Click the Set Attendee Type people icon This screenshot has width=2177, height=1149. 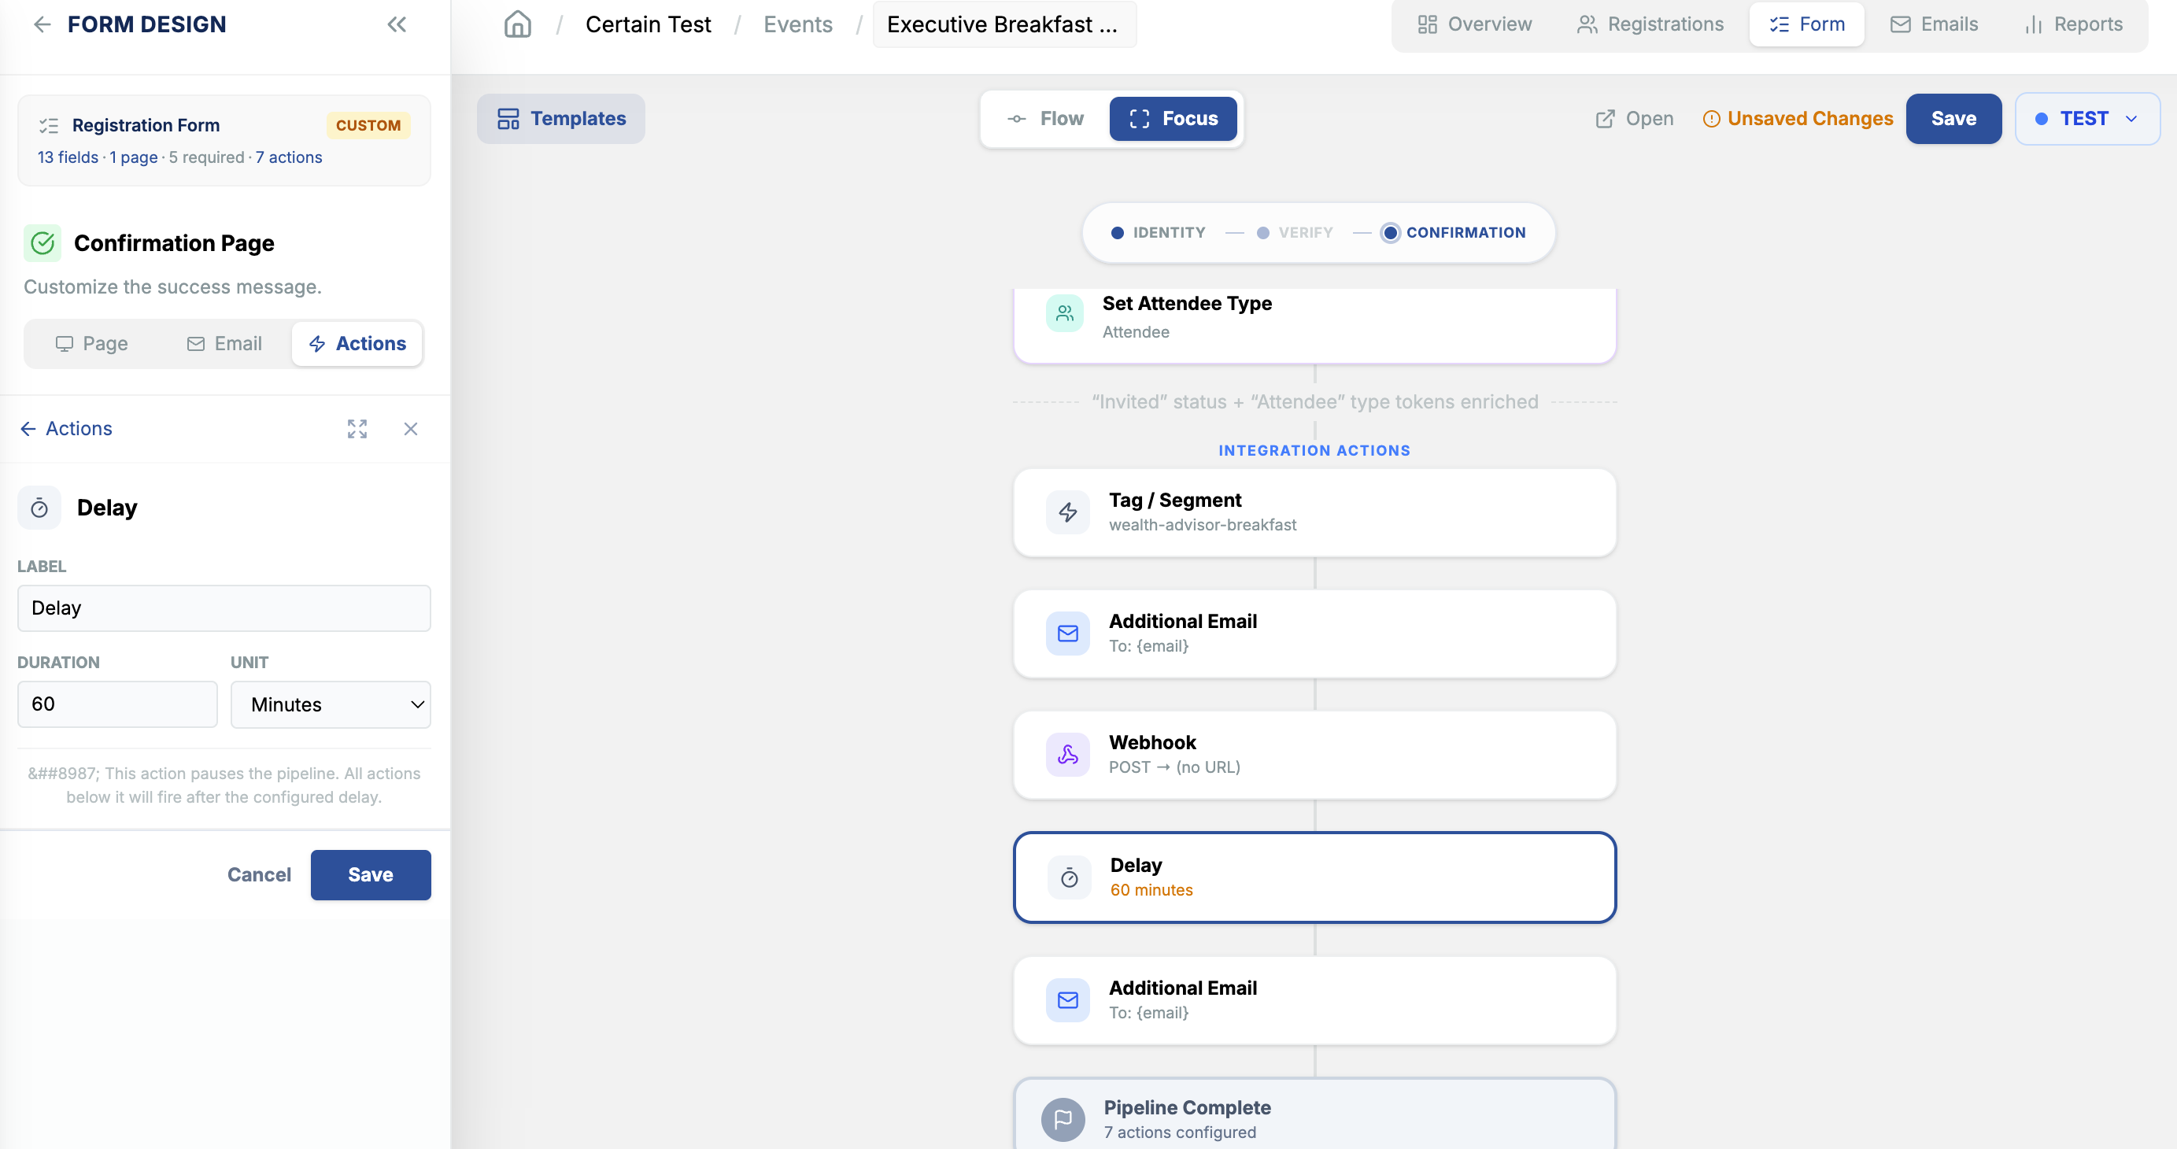[x=1064, y=314]
